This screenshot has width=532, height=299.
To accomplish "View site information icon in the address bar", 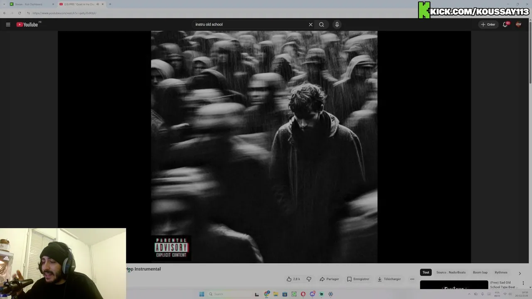I will click(28, 13).
